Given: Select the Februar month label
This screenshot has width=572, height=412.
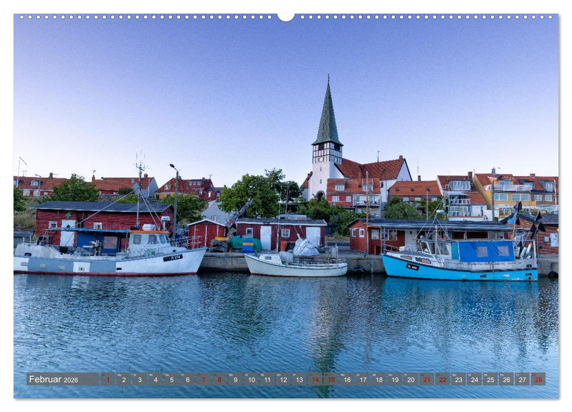Looking at the screenshot, I should click(x=44, y=380).
